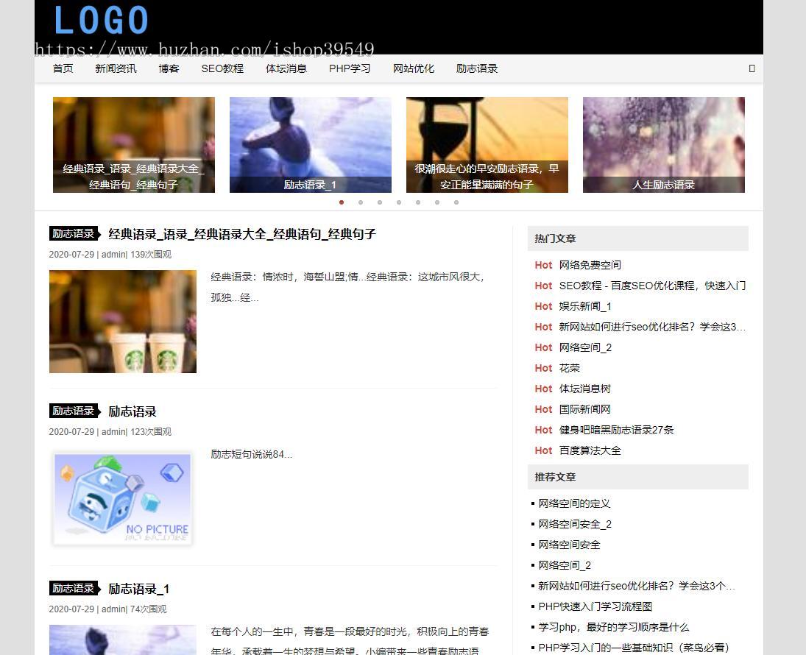Open recommended article PHP快速入门学习流程图

595,606
